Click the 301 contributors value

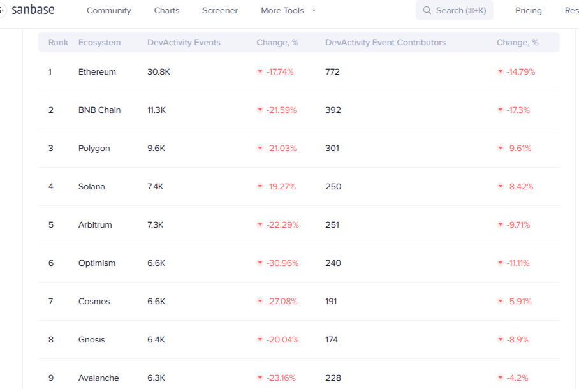pos(332,148)
